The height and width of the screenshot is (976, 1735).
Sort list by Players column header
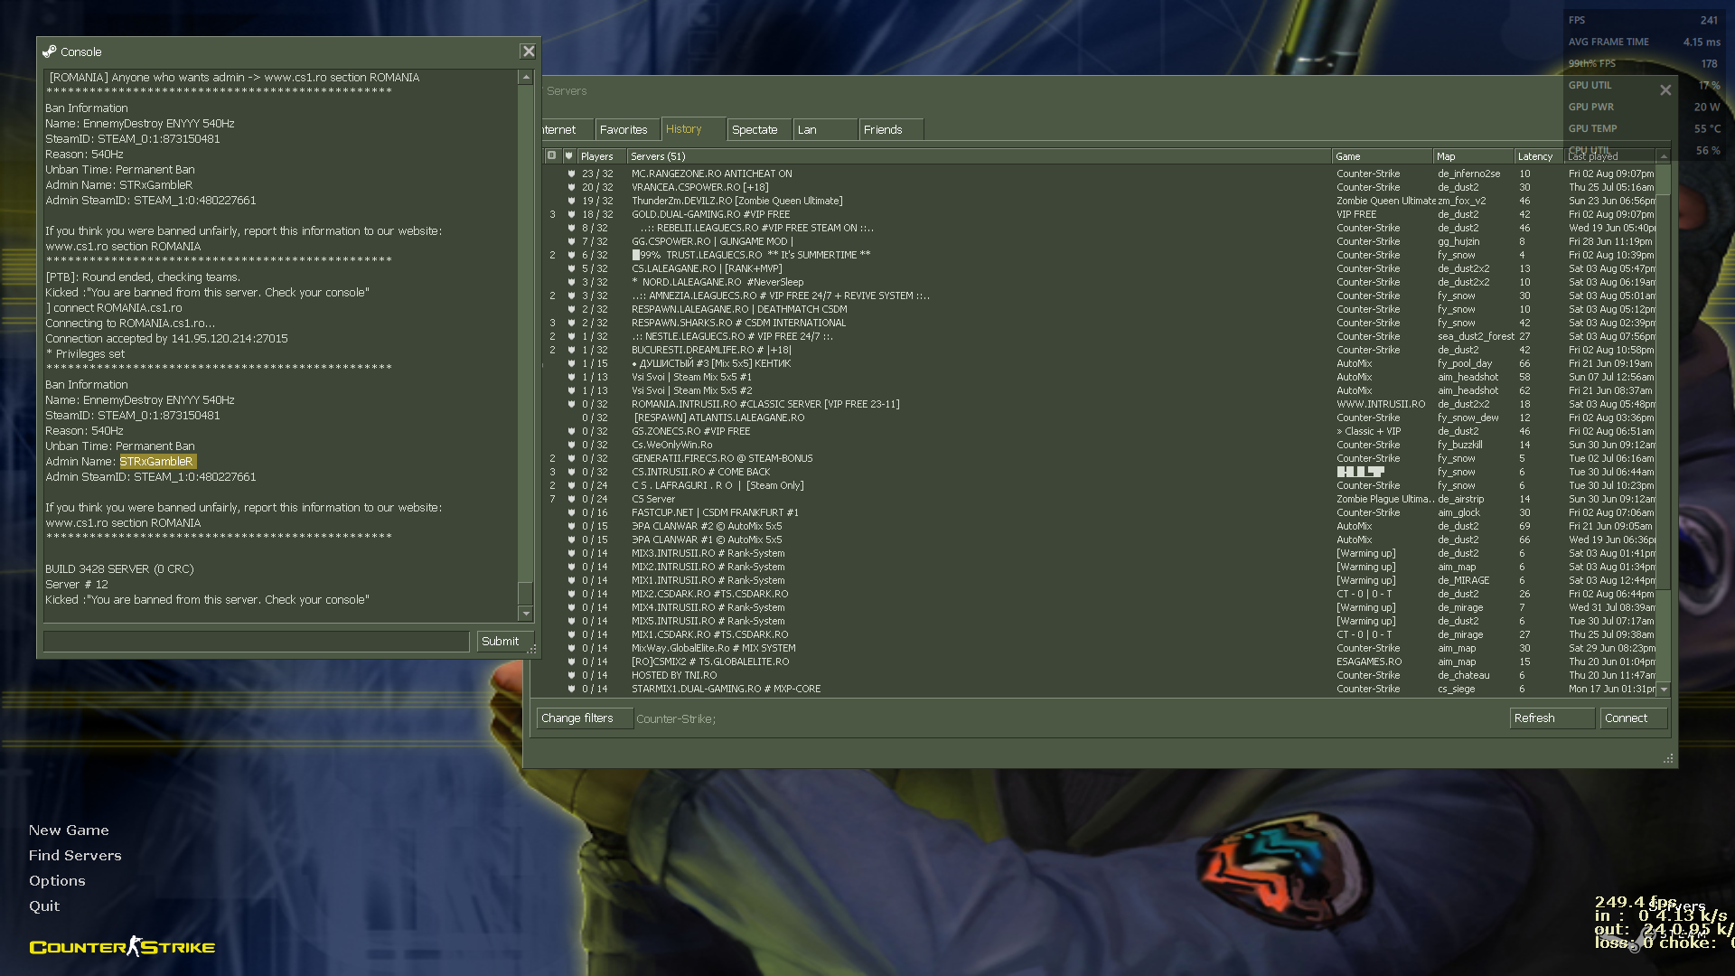pos(599,156)
